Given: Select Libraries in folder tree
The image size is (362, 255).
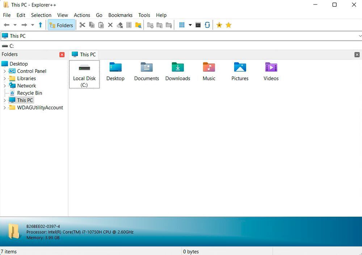Looking at the screenshot, I should tap(26, 79).
